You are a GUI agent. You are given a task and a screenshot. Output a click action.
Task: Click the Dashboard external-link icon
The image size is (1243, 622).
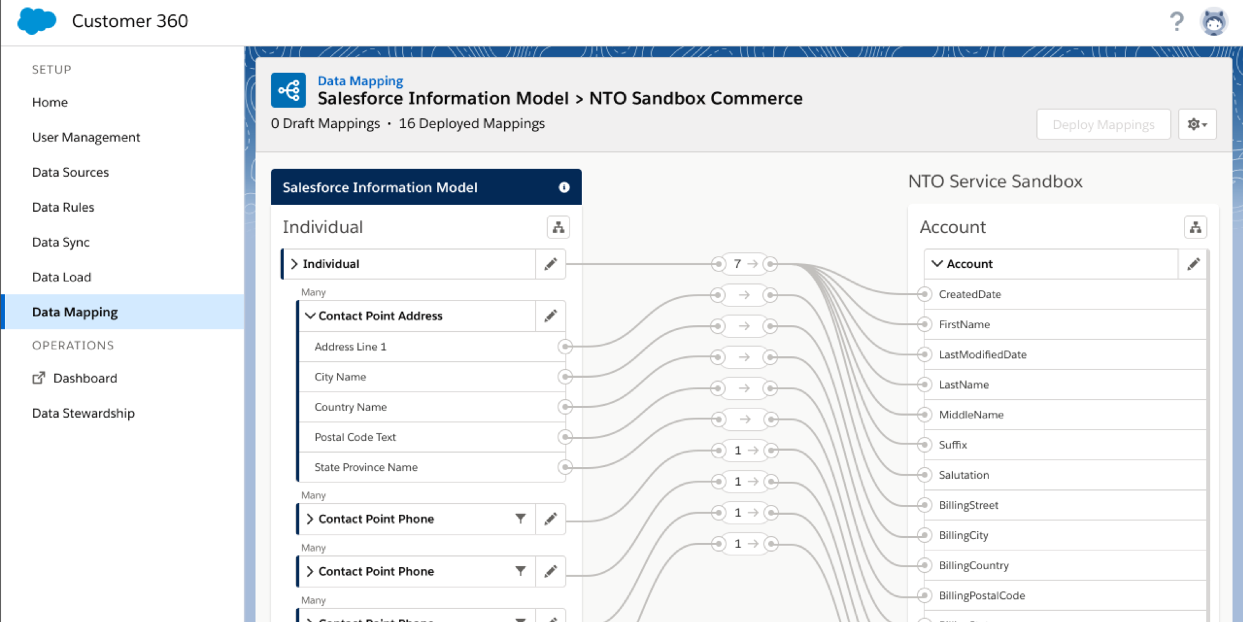39,378
